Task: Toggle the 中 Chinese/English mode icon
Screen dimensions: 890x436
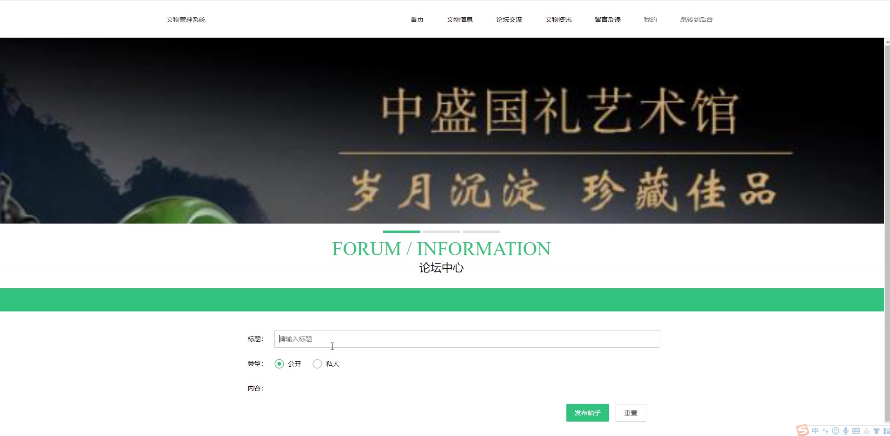Action: tap(815, 431)
